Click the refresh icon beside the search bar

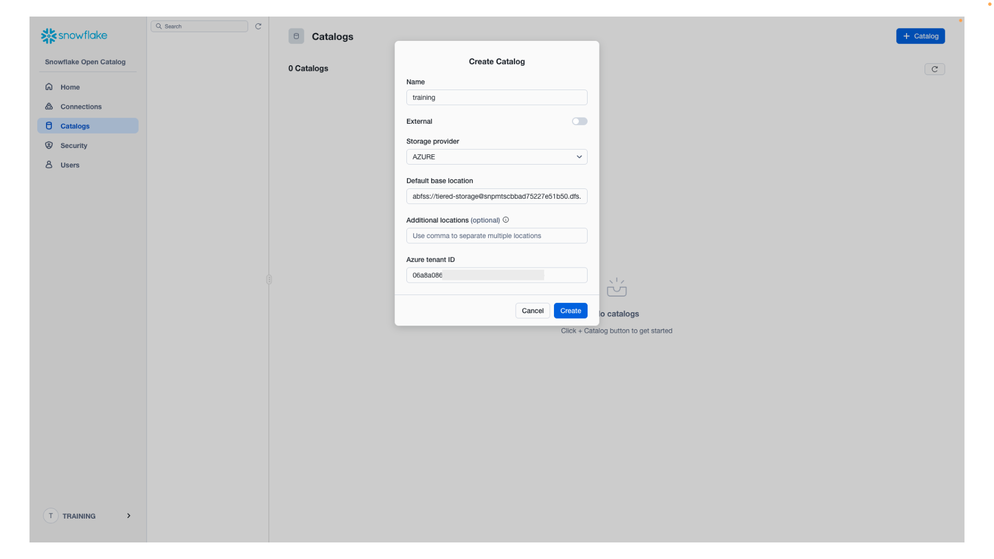click(x=258, y=26)
